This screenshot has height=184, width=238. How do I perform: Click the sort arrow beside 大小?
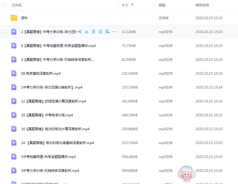[x=132, y=5]
